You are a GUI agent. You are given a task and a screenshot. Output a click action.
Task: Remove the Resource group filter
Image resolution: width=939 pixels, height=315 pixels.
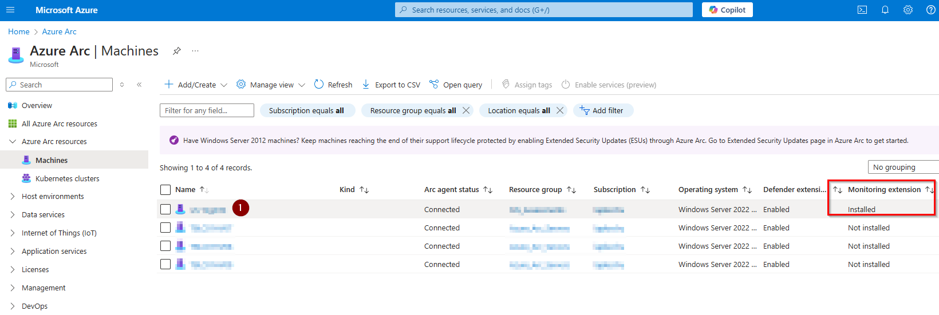click(x=466, y=110)
